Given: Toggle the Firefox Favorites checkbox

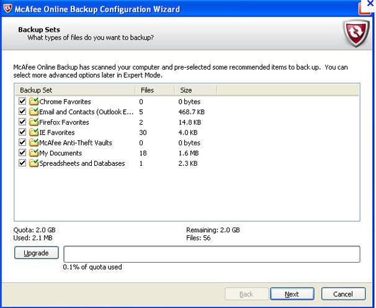Looking at the screenshot, I should (22, 122).
